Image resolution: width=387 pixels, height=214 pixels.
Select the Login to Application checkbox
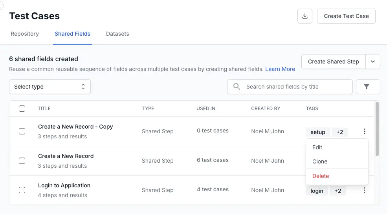(x=22, y=190)
